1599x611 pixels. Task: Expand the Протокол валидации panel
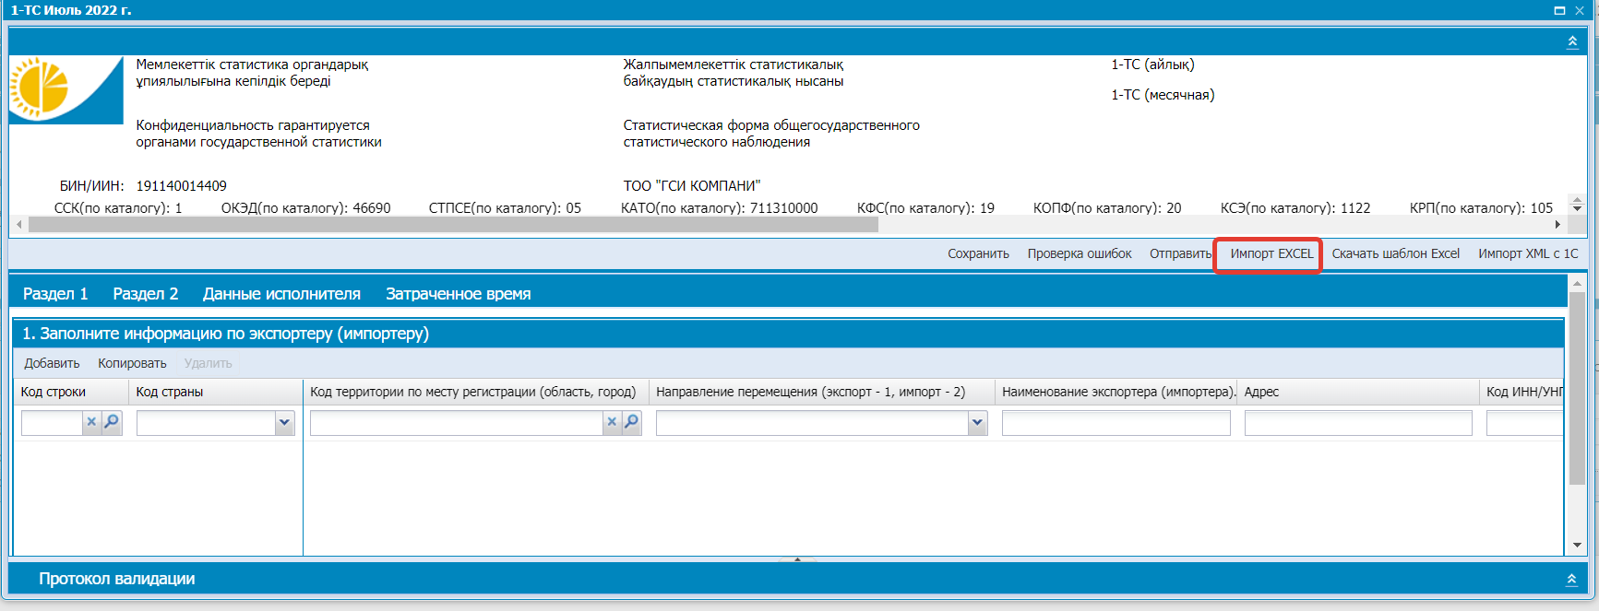(x=1571, y=579)
